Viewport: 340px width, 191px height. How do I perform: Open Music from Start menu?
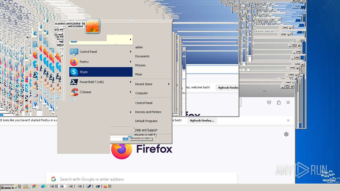pos(139,74)
